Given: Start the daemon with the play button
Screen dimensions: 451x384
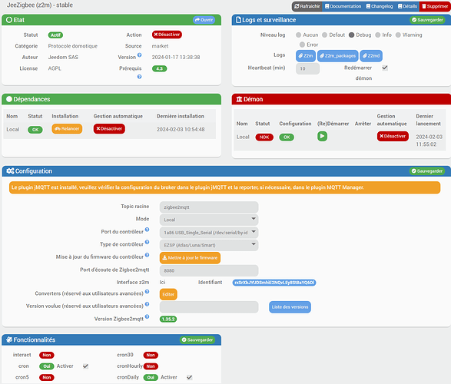Looking at the screenshot, I should pyautogui.click(x=322, y=136).
